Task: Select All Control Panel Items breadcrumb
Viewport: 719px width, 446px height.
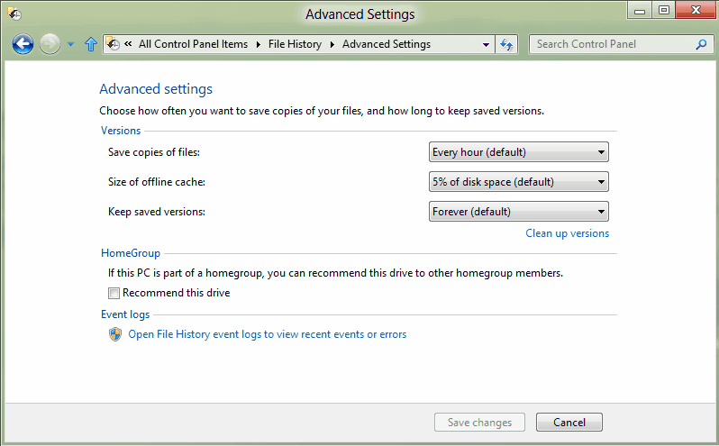Action: coord(193,44)
